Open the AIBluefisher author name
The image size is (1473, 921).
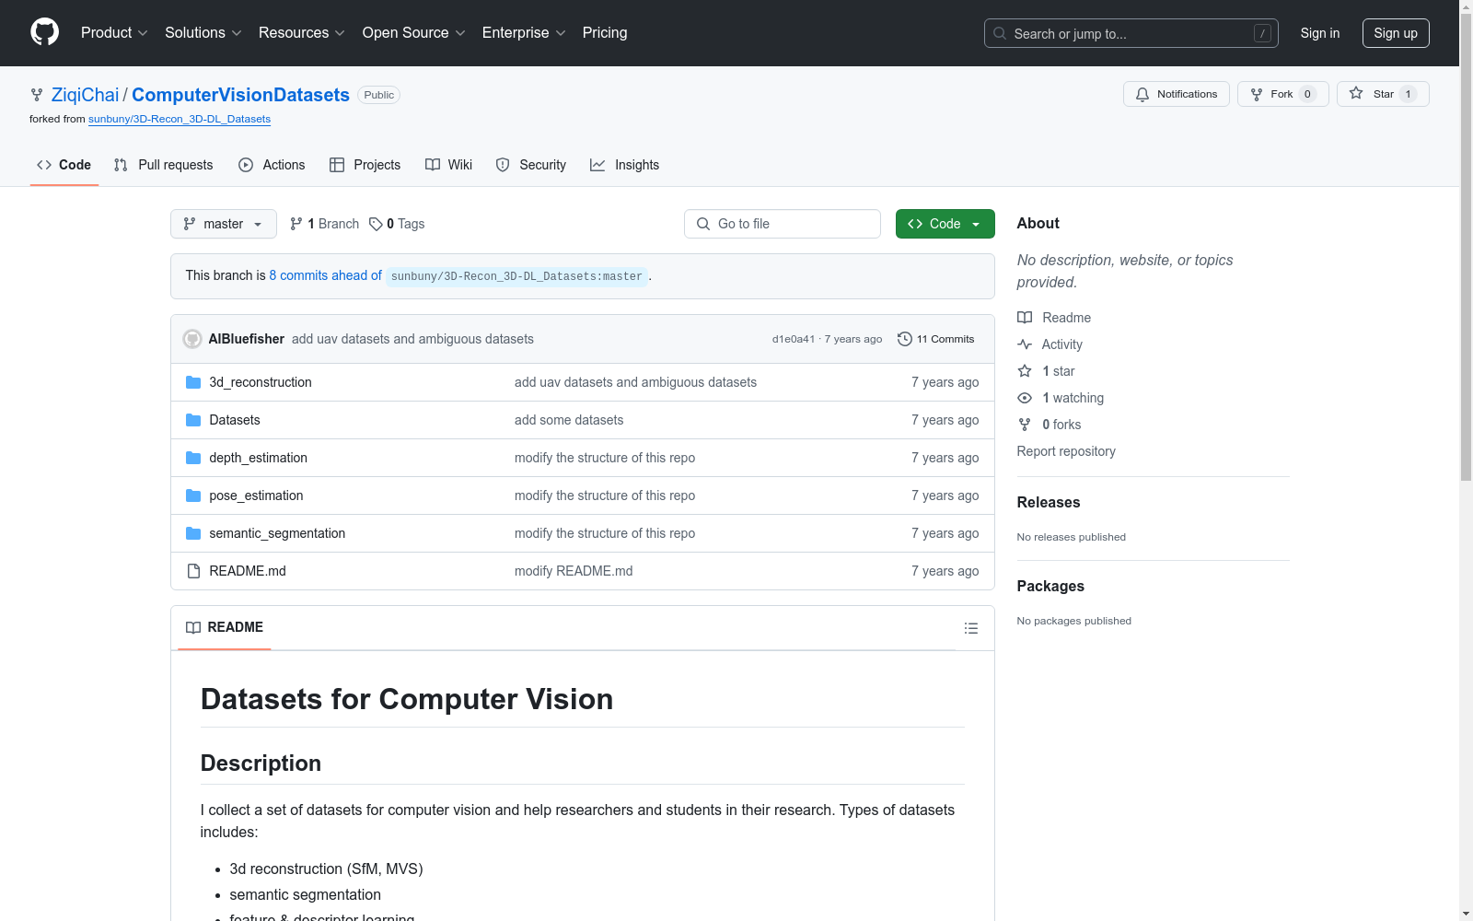247,339
